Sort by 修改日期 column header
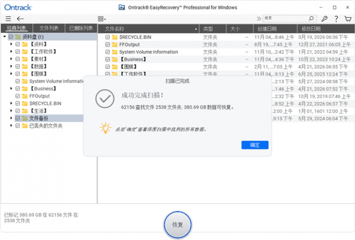The image size is (355, 240). pos(326,29)
